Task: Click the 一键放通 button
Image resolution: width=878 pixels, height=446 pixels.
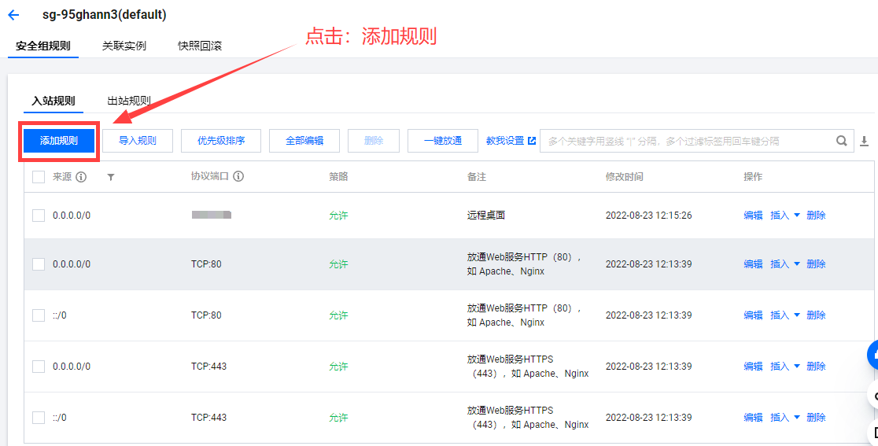Action: 443,141
